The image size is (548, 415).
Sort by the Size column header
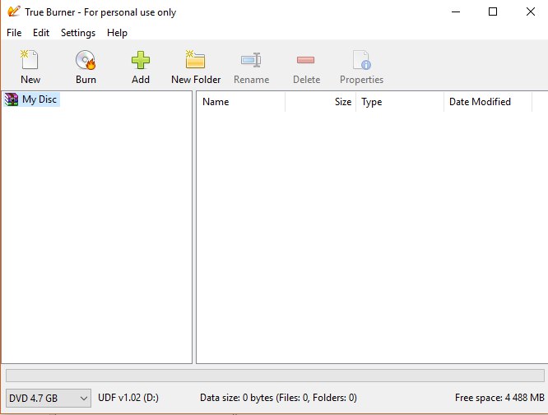pyautogui.click(x=320, y=102)
